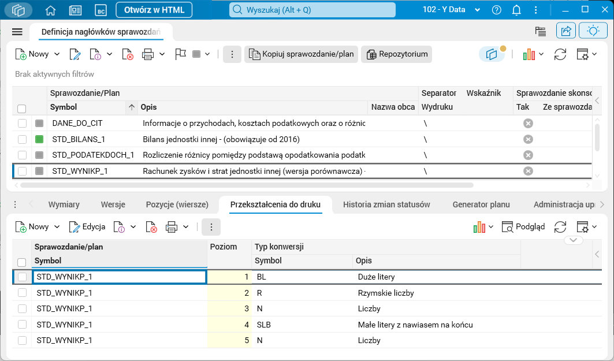Click upper toolbar document info icon

95,54
